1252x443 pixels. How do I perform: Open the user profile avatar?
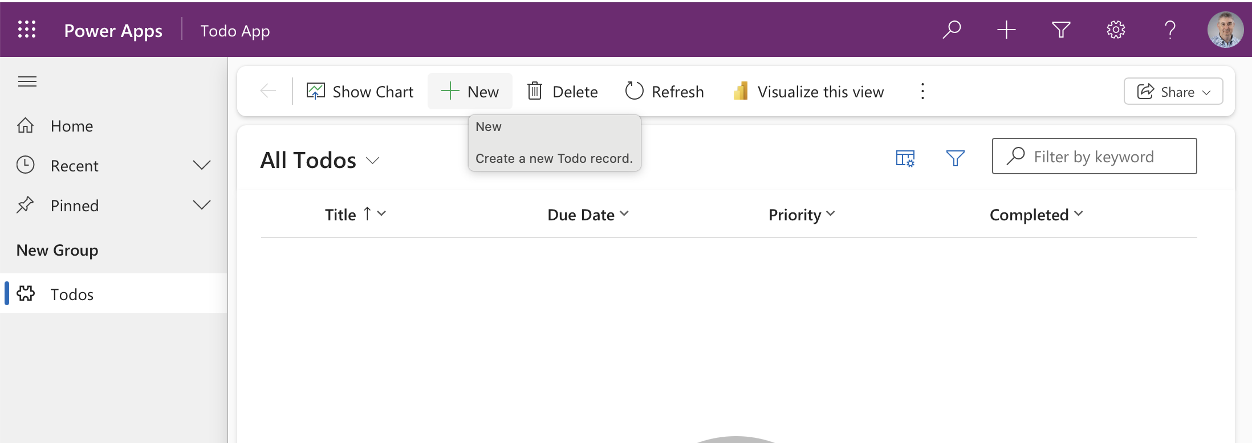pyautogui.click(x=1225, y=30)
